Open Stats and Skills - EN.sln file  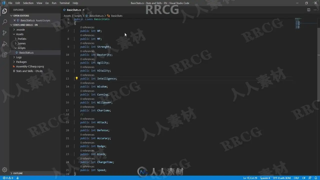tap(29, 71)
